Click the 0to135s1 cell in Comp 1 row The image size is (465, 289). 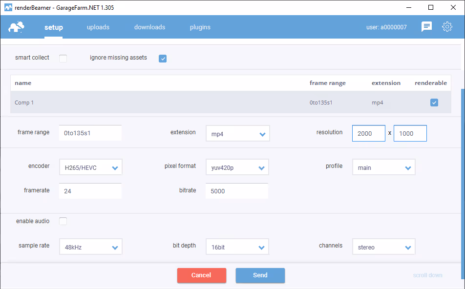coord(321,103)
